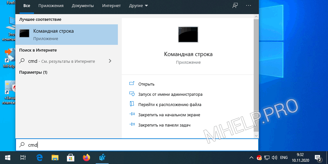The height and width of the screenshot is (164, 328).
Task: Open File Explorer from the taskbar
Action: coord(55,157)
